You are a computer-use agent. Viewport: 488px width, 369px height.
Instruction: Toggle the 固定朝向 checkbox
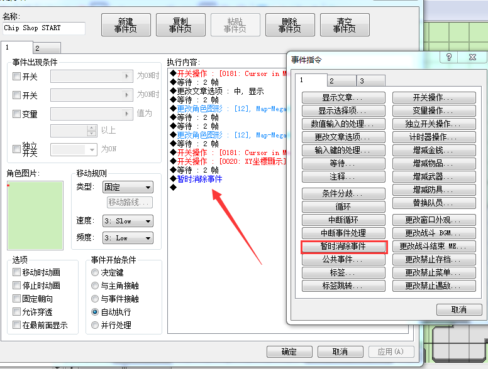[x=16, y=299]
